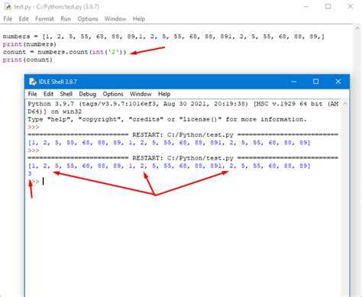Open the Window menu in the editor
Image resolution: width=362 pixels, height=297 pixels.
click(115, 19)
